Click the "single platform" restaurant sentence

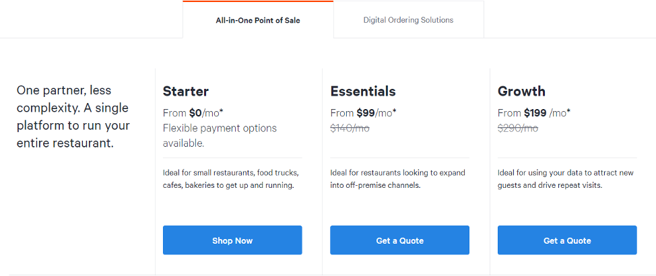click(x=73, y=125)
